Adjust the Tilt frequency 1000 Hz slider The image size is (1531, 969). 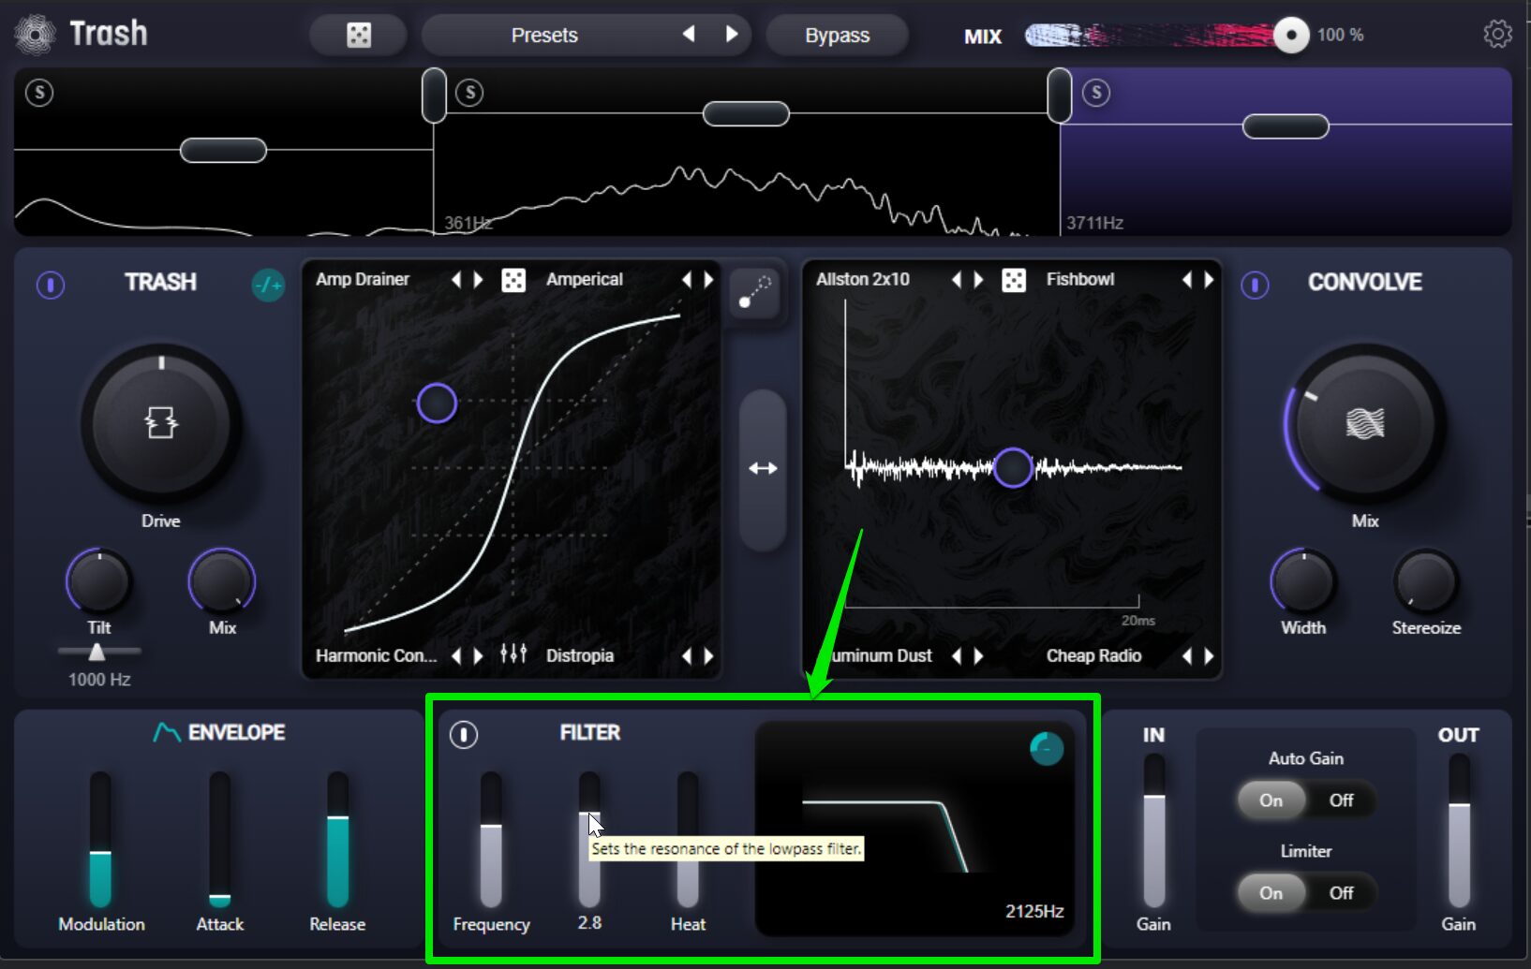coord(97,652)
